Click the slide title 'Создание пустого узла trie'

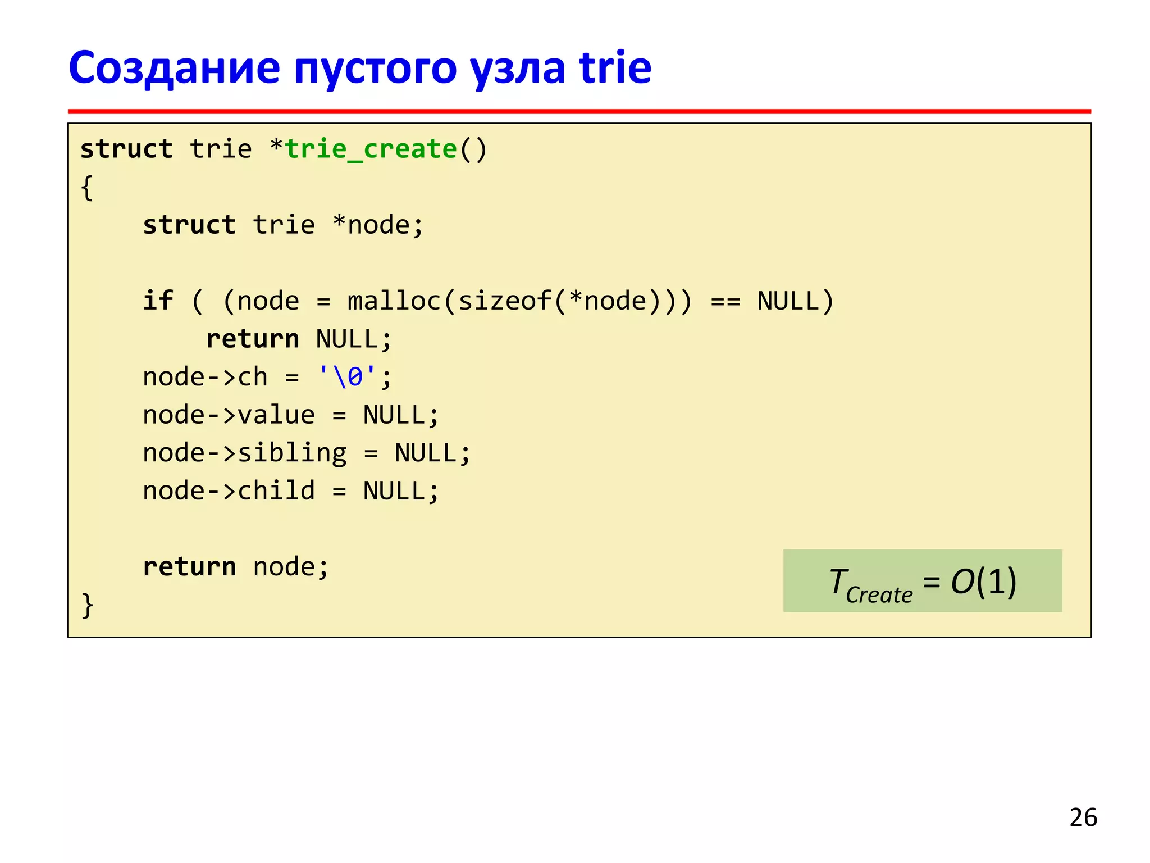[360, 69]
